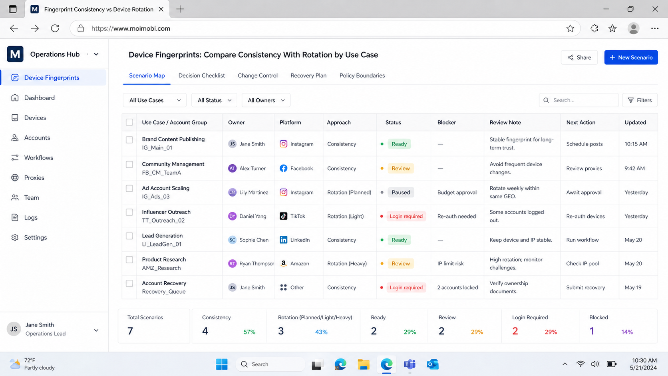Open the All Status filter dropdown
Image resolution: width=668 pixels, height=376 pixels.
214,100
